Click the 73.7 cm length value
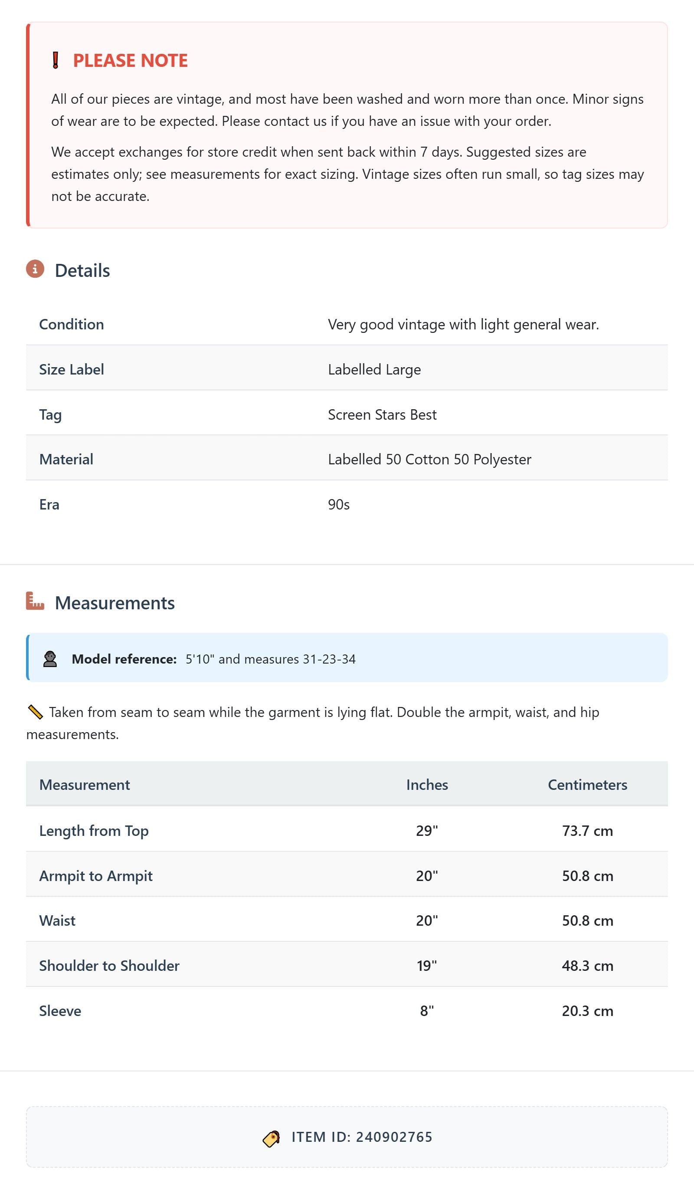 coord(587,831)
